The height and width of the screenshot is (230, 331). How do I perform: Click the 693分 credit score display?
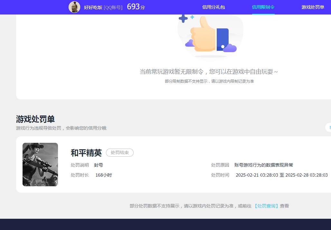point(136,6)
